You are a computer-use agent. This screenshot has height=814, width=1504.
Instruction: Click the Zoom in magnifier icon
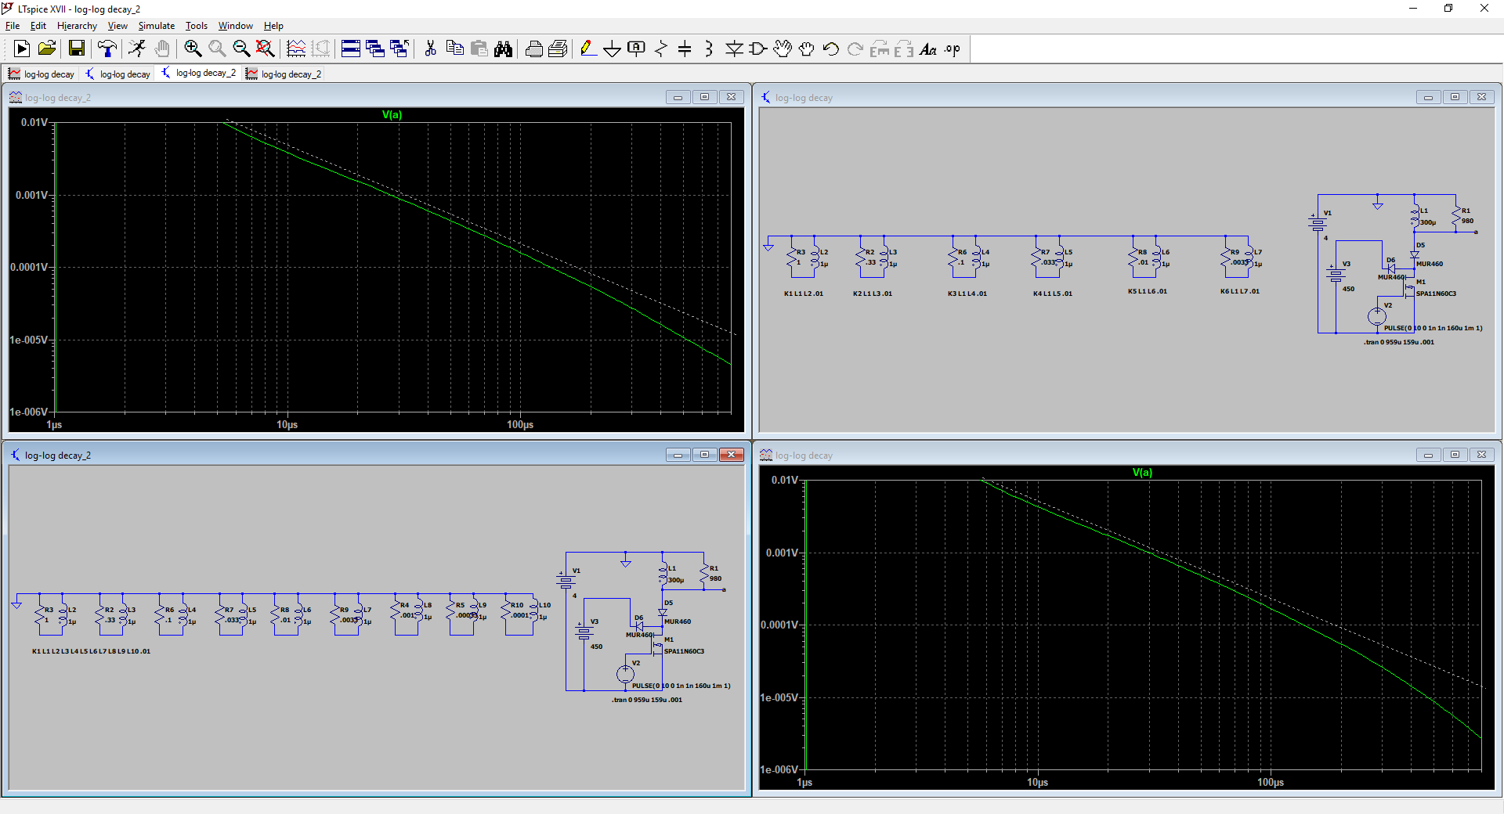(193, 49)
